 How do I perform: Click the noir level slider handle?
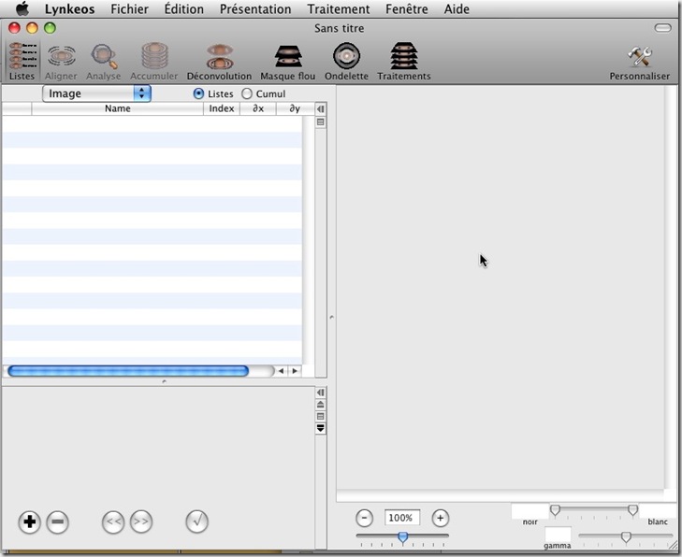[555, 509]
